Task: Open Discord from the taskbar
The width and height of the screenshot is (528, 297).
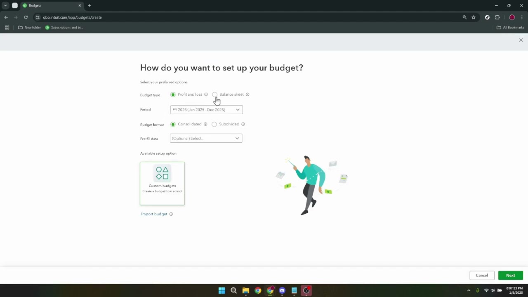Action: click(282, 290)
